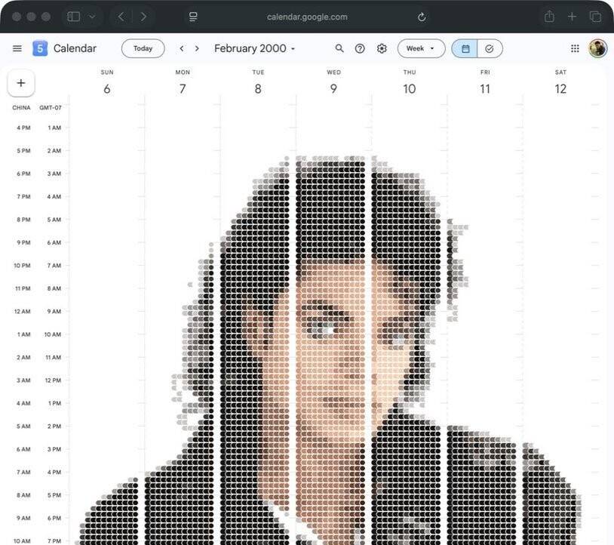Go to next week arrow

[x=197, y=48]
